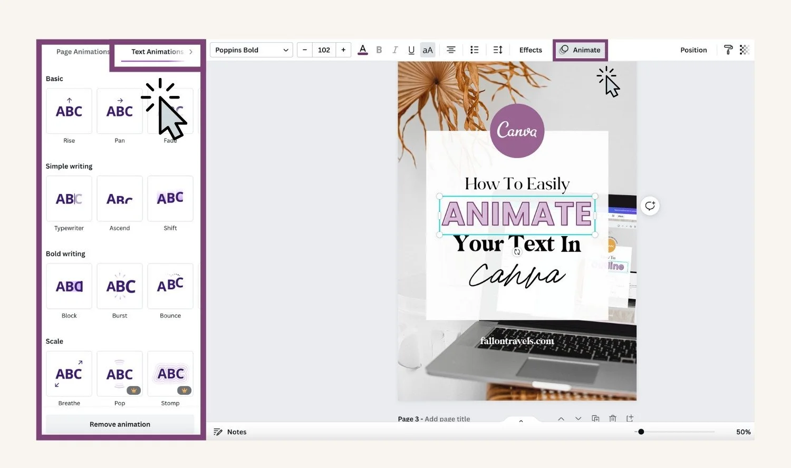Select the Text Animations tab

(x=157, y=52)
